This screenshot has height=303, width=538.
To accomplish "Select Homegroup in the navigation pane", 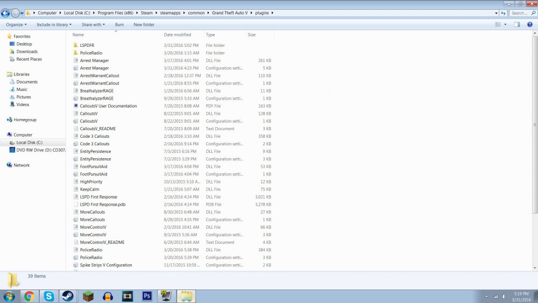I will coord(25,120).
